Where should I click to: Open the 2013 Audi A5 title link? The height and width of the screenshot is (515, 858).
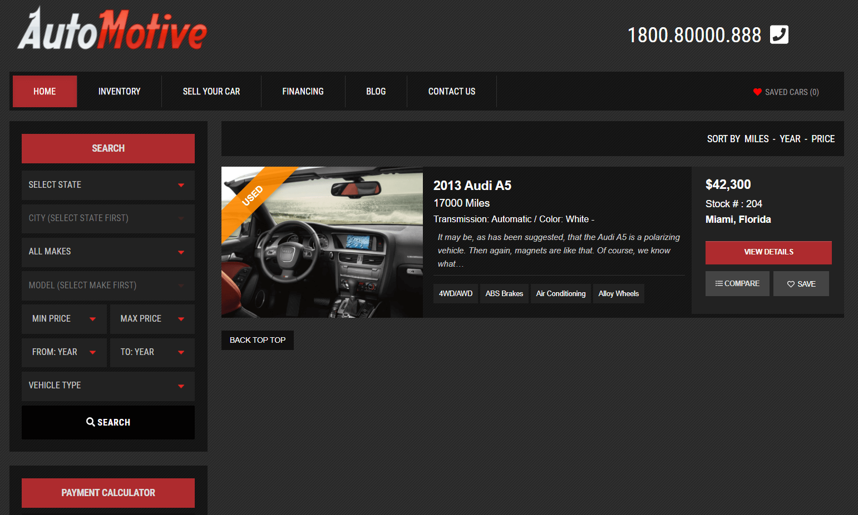(x=472, y=186)
